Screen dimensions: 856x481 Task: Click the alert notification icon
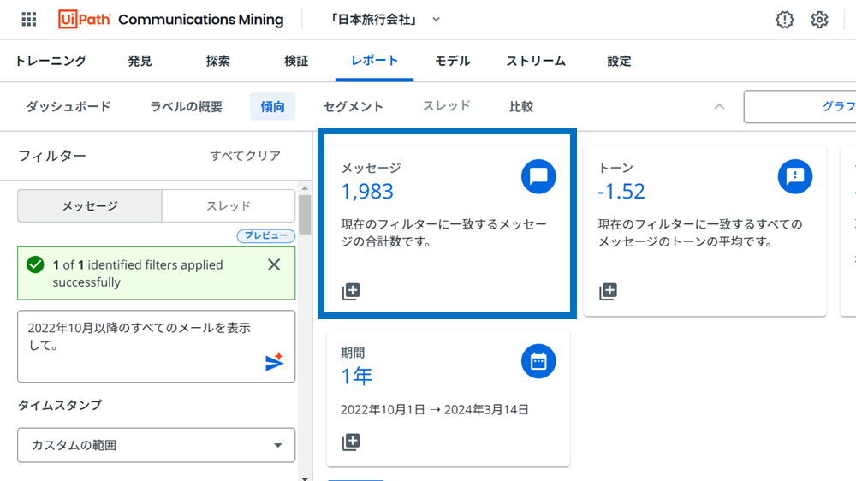click(x=784, y=20)
